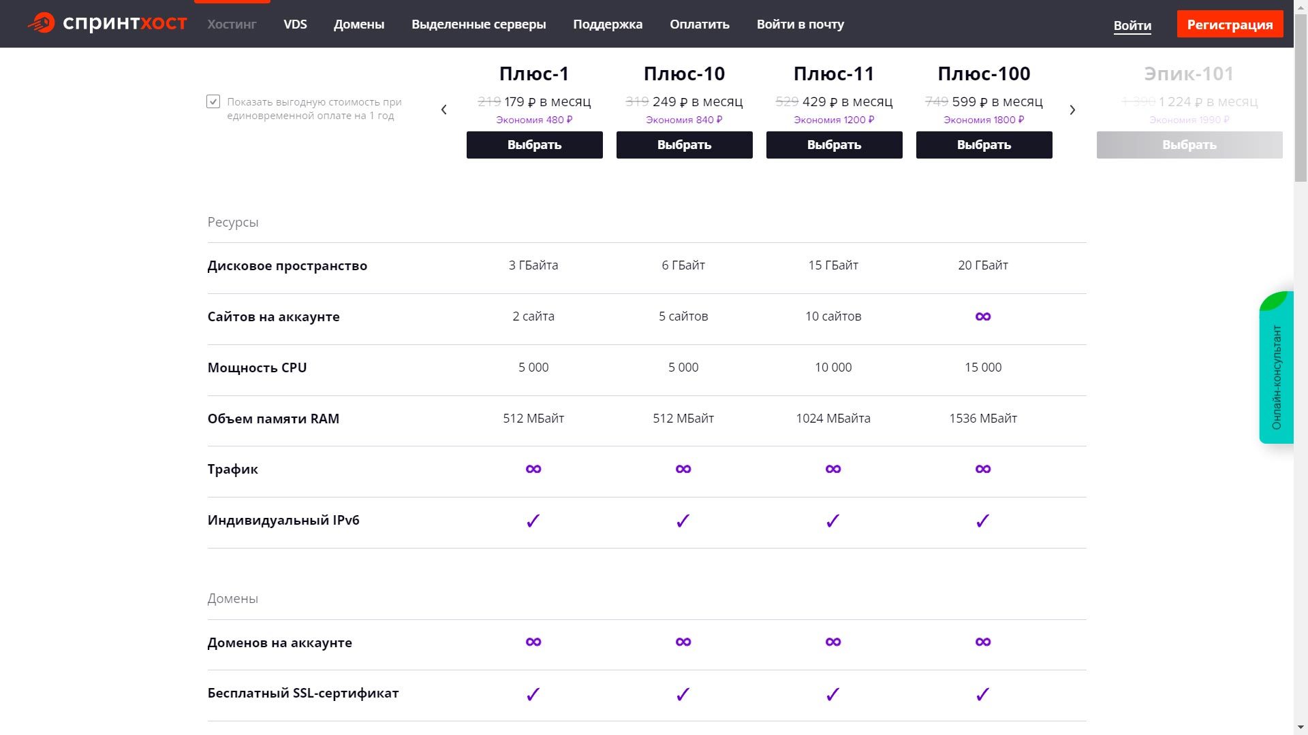This screenshot has height=735, width=1308.
Task: Click IPv6 checkmark for Плюс-11
Action: click(x=833, y=521)
